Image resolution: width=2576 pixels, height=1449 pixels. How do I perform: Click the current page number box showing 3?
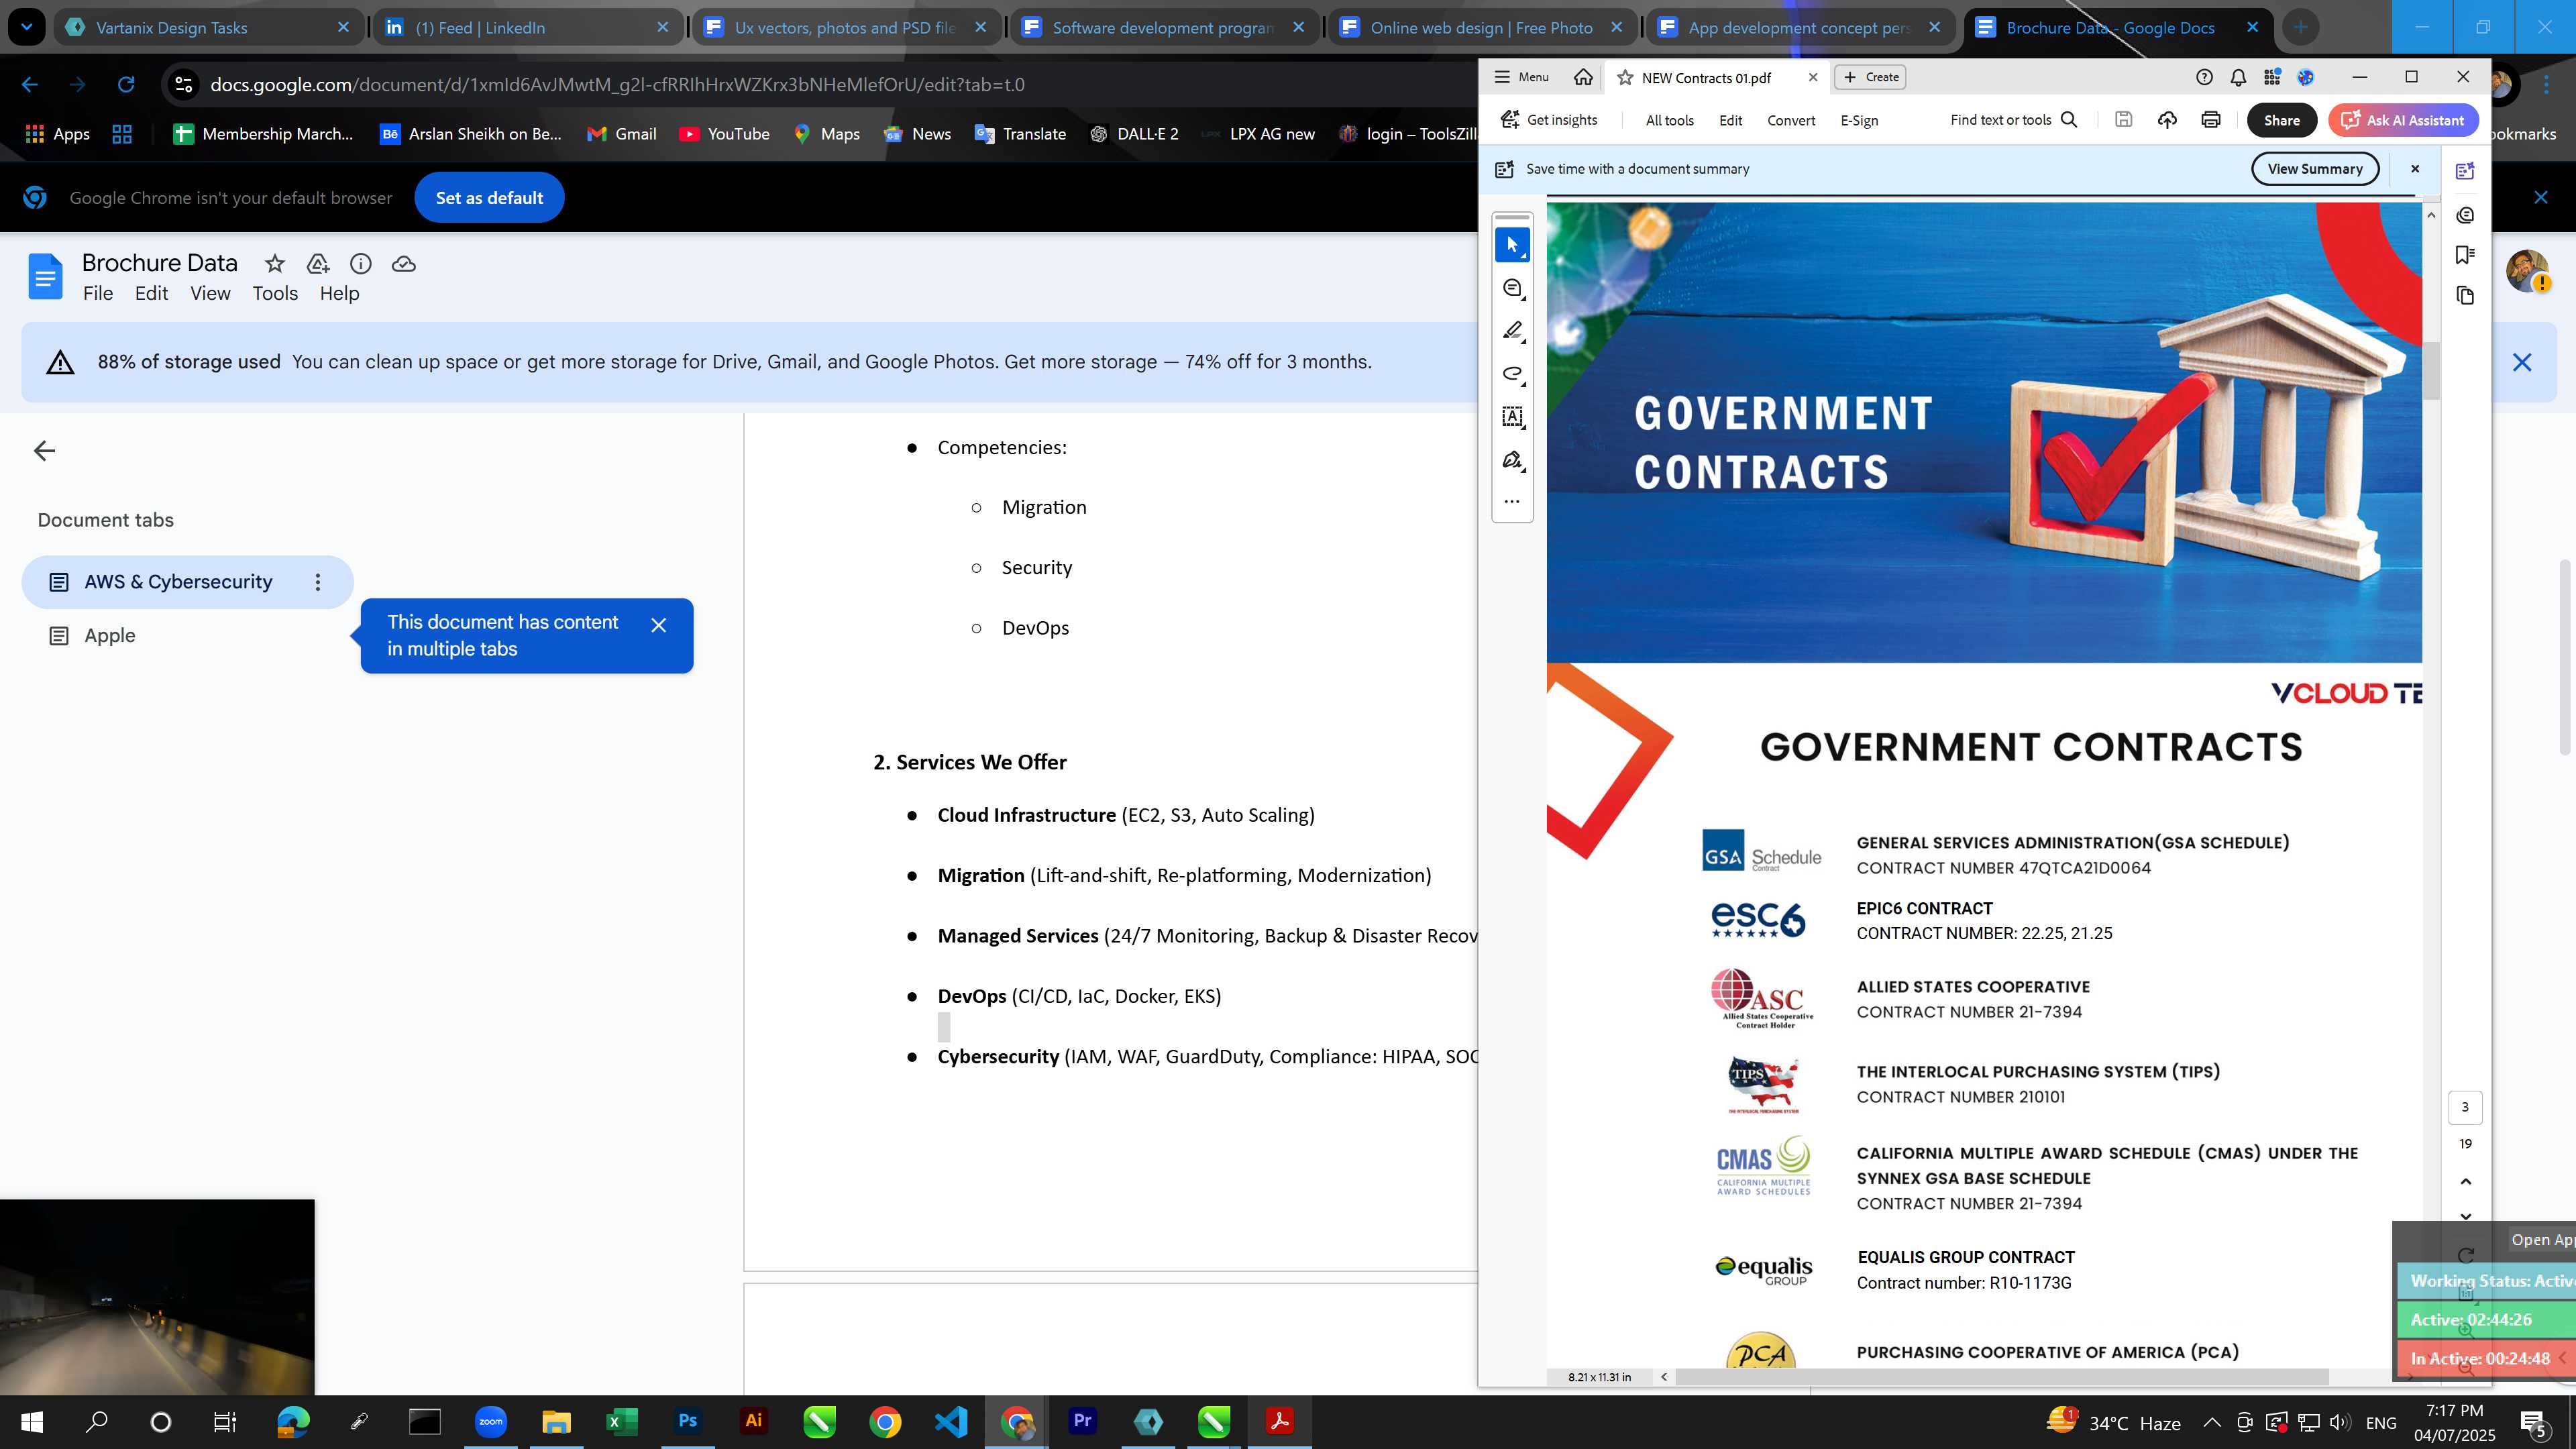tap(2465, 1107)
